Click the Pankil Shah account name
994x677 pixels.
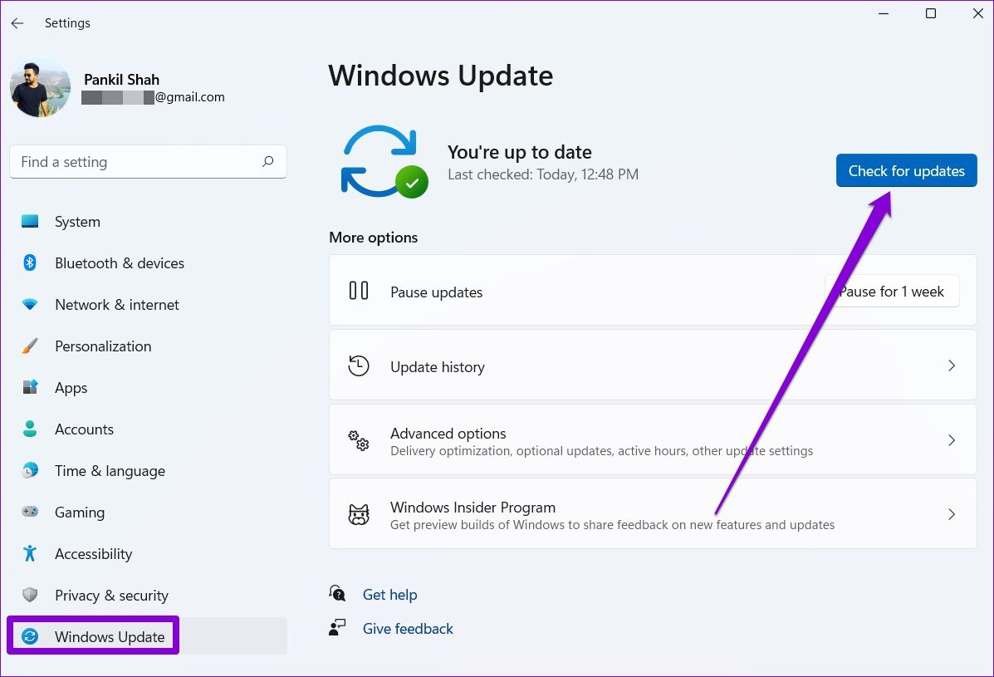(x=122, y=79)
